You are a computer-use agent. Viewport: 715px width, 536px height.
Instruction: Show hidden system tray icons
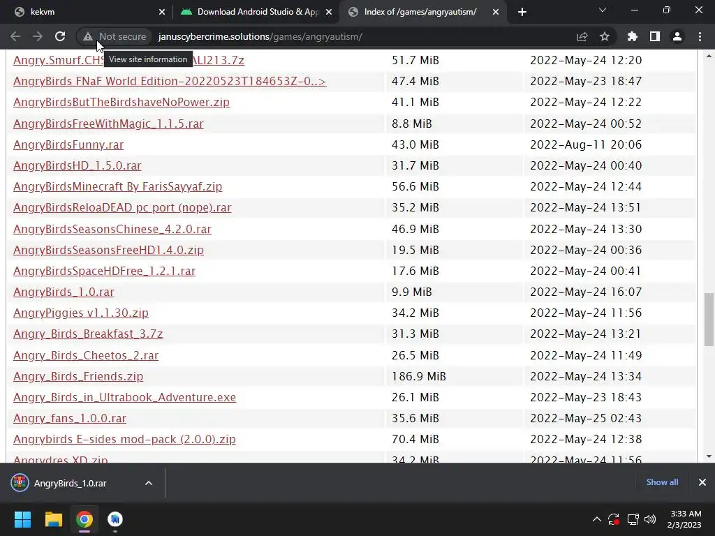[596, 519]
